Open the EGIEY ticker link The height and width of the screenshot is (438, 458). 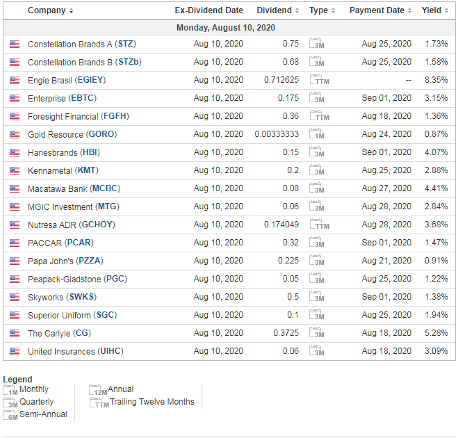90,80
